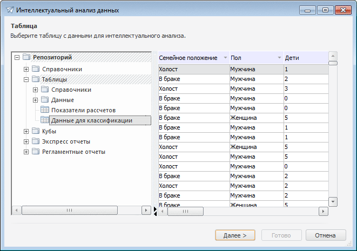This screenshot has width=357, height=251.
Task: Click the tree panel horizontal scrollbar right arrow
Action: [x=145, y=211]
